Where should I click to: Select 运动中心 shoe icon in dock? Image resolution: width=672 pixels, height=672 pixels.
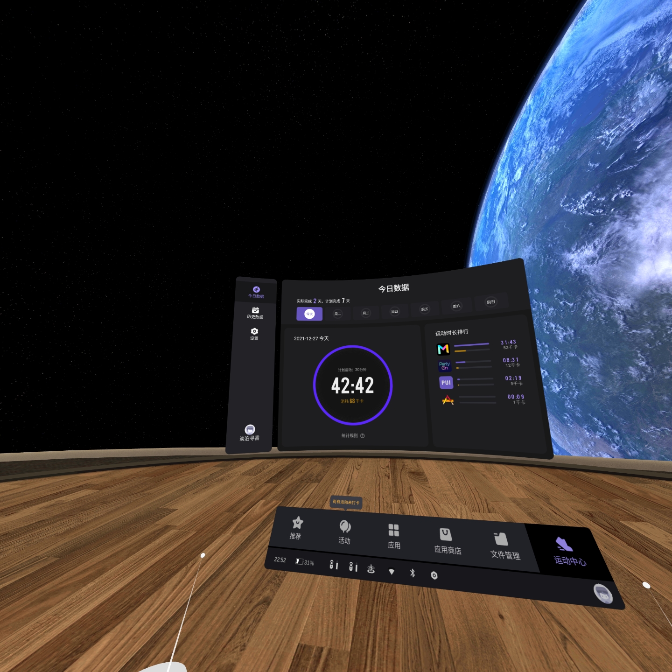[x=566, y=550]
